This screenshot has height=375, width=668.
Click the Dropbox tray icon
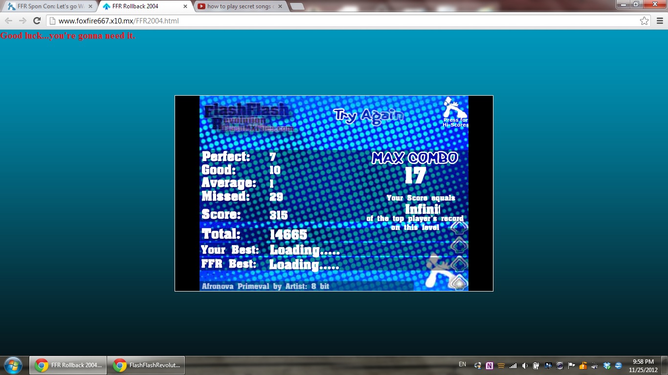607,365
